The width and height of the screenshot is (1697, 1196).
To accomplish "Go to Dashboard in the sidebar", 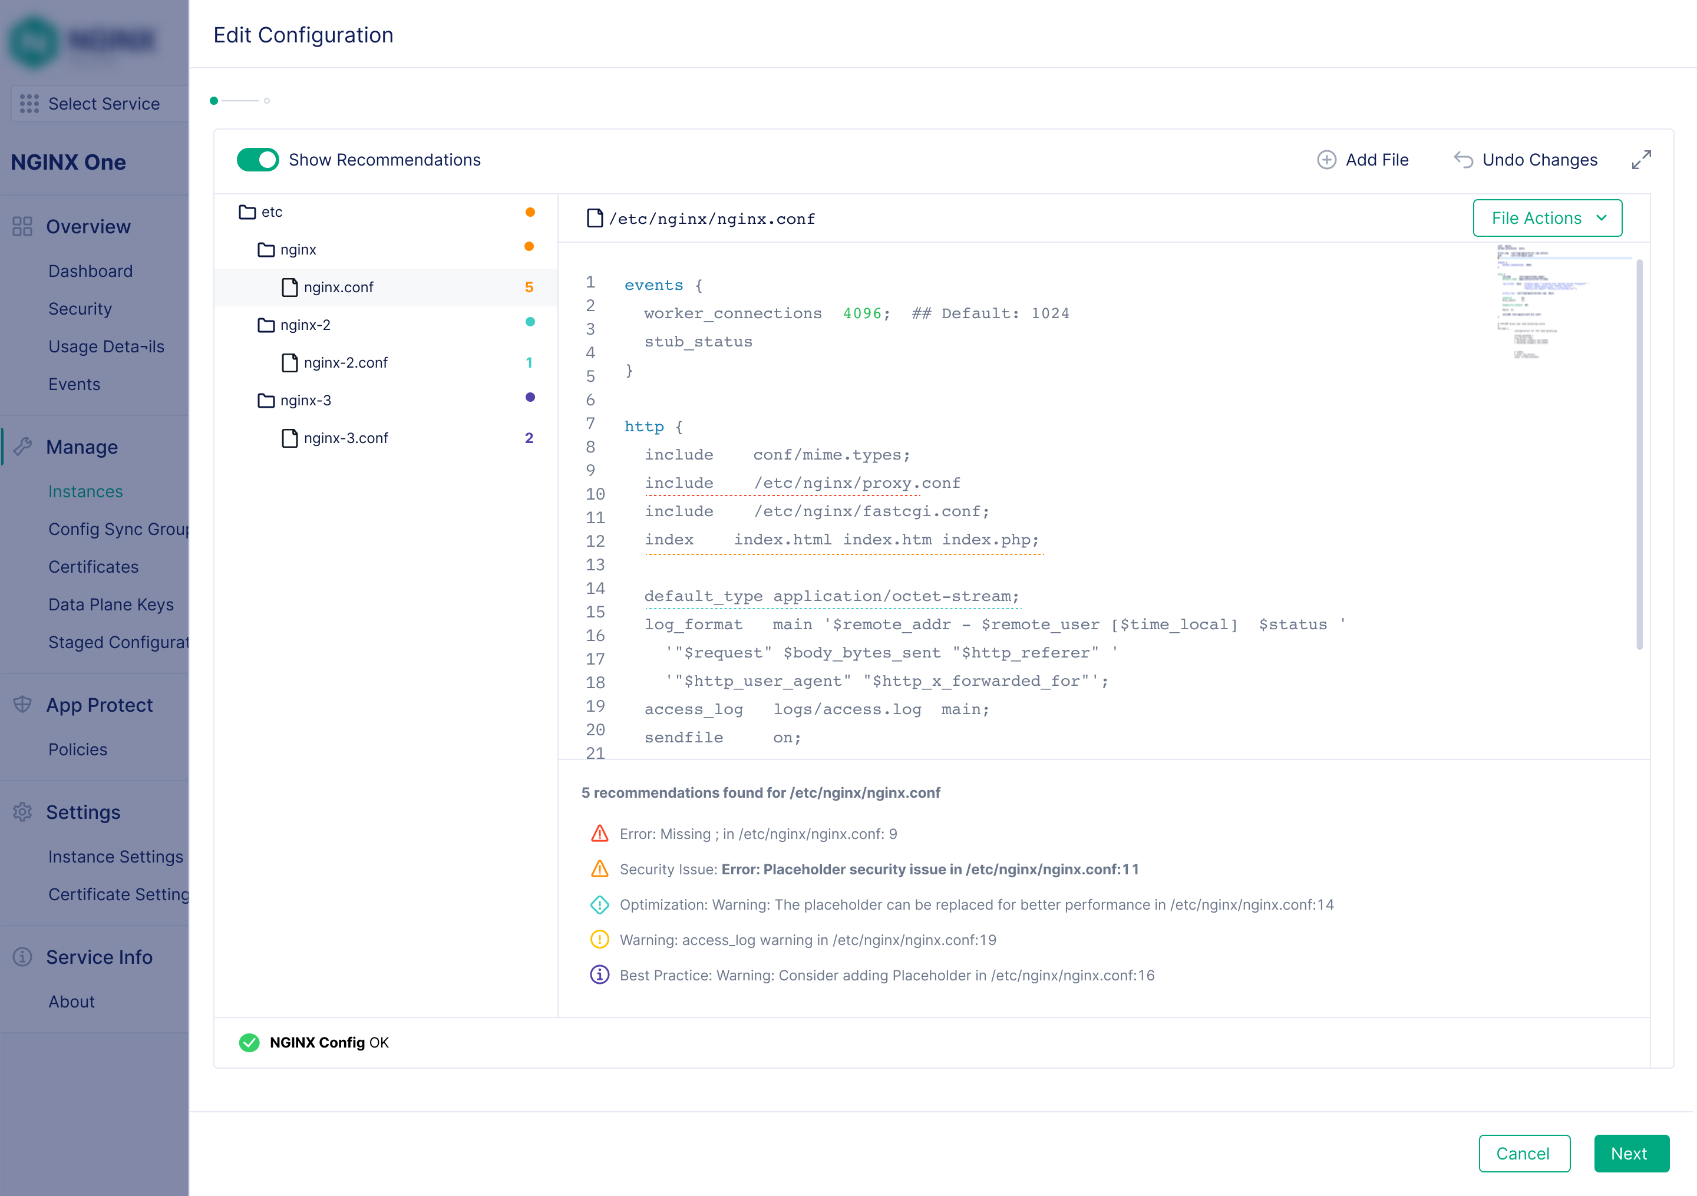I will pos(90,271).
